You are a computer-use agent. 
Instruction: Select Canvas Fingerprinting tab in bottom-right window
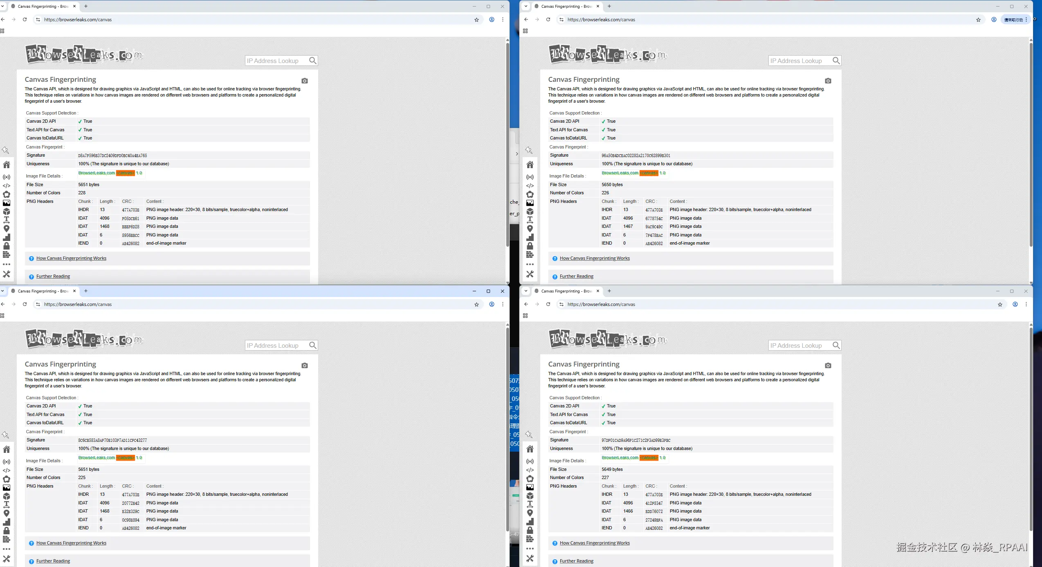[x=567, y=291]
